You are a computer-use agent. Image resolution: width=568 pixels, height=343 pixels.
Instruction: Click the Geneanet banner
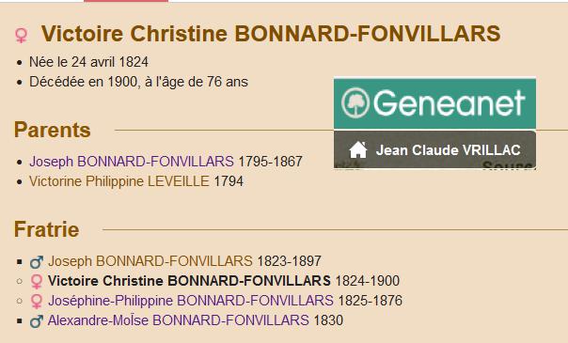point(434,103)
